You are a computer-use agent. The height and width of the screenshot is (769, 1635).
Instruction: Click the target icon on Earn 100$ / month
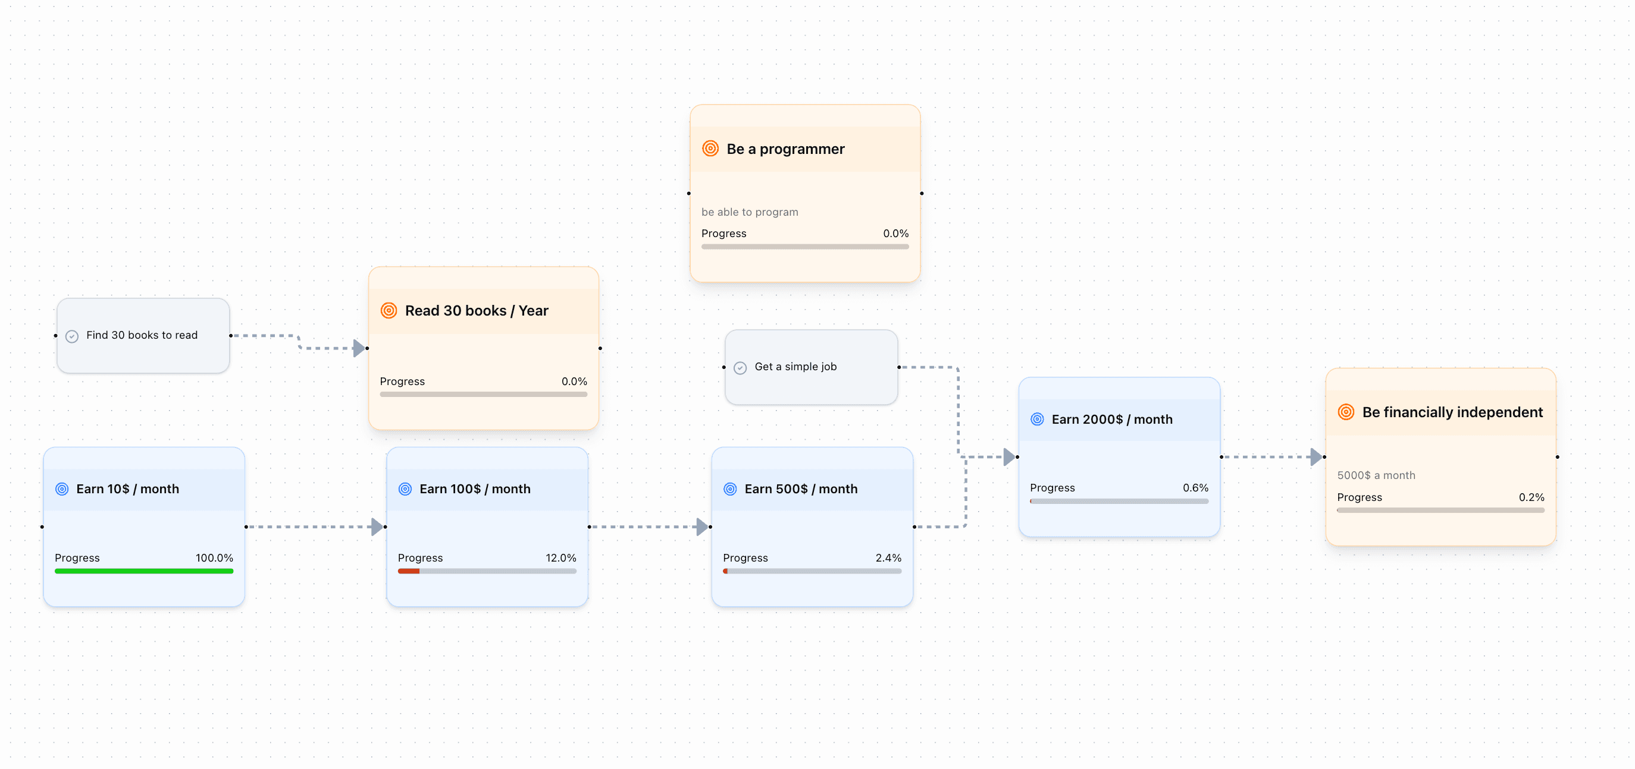pos(405,488)
